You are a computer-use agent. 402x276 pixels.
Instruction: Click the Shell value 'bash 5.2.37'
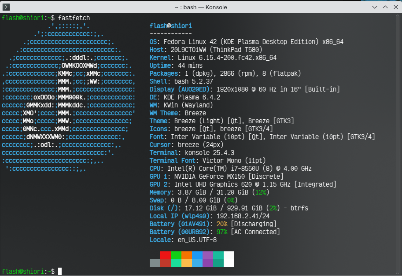point(194,81)
